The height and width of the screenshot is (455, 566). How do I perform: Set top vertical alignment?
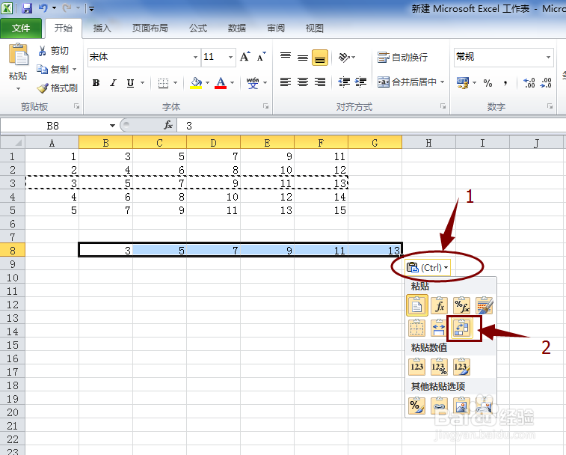286,57
